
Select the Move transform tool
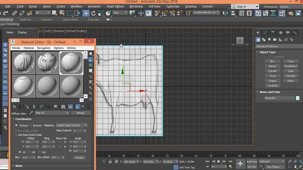pos(86,13)
